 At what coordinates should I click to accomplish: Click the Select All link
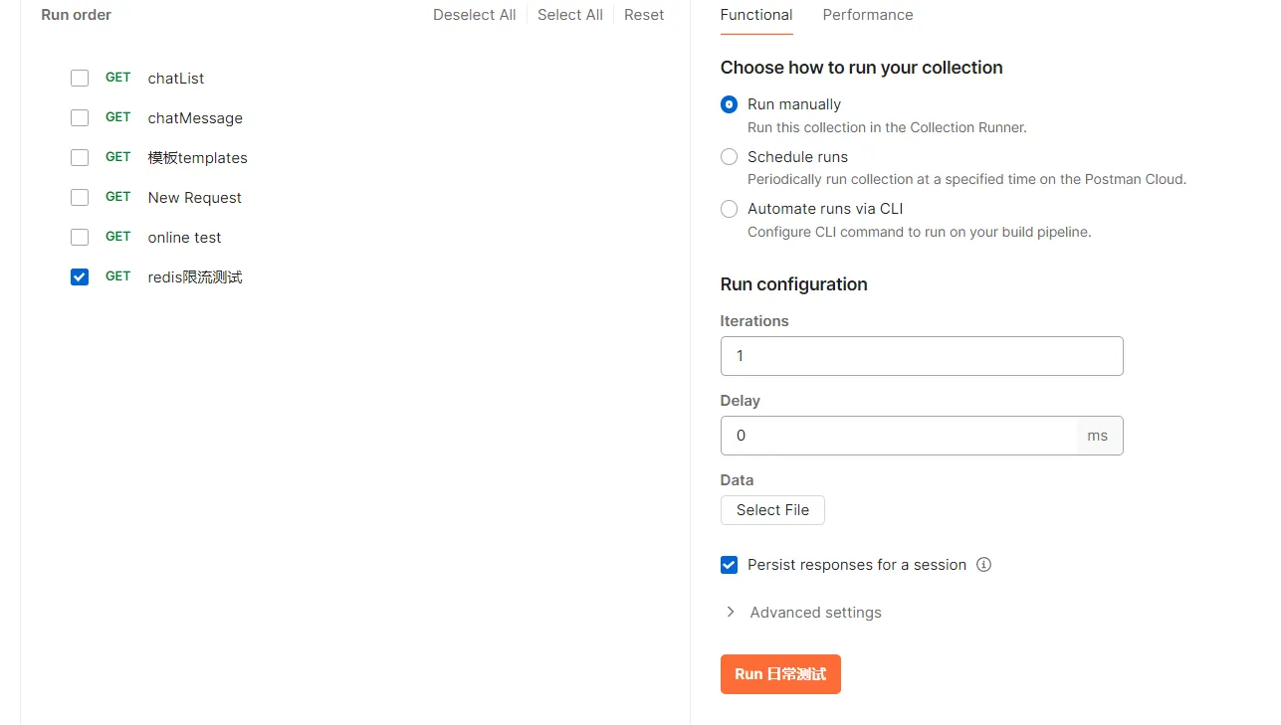point(570,15)
